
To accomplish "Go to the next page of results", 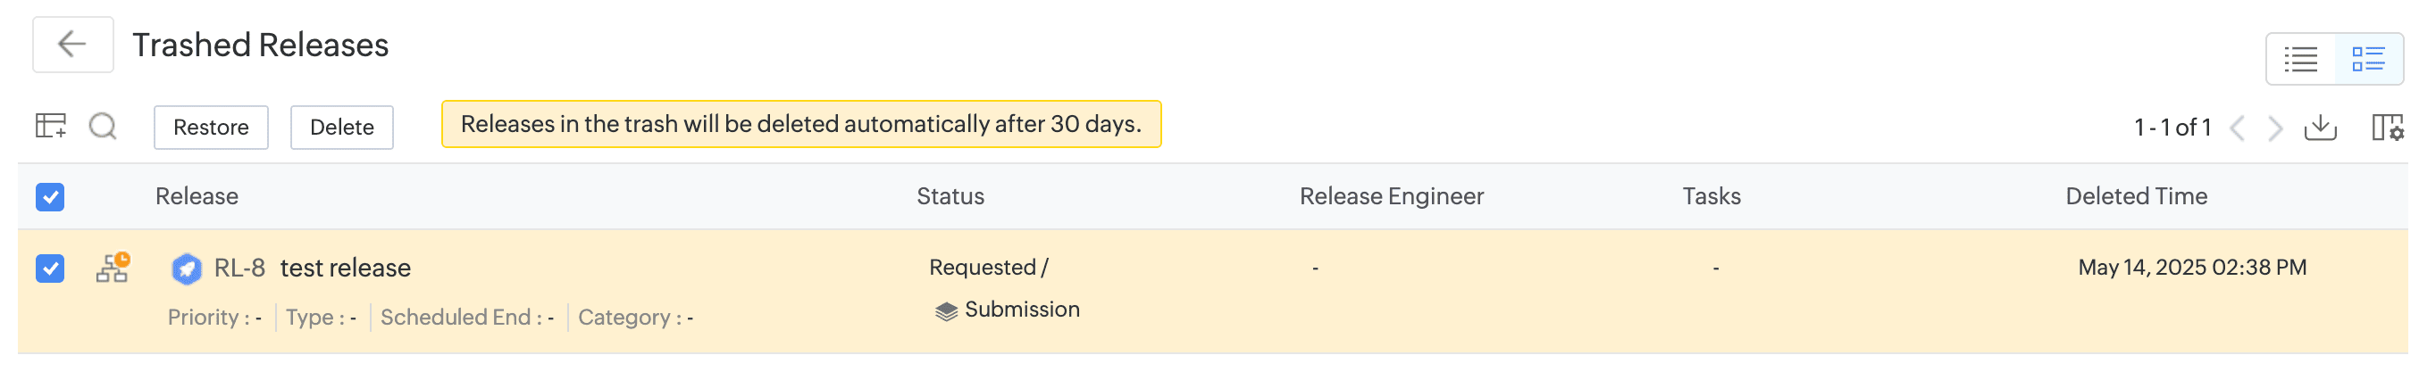I will [2274, 128].
